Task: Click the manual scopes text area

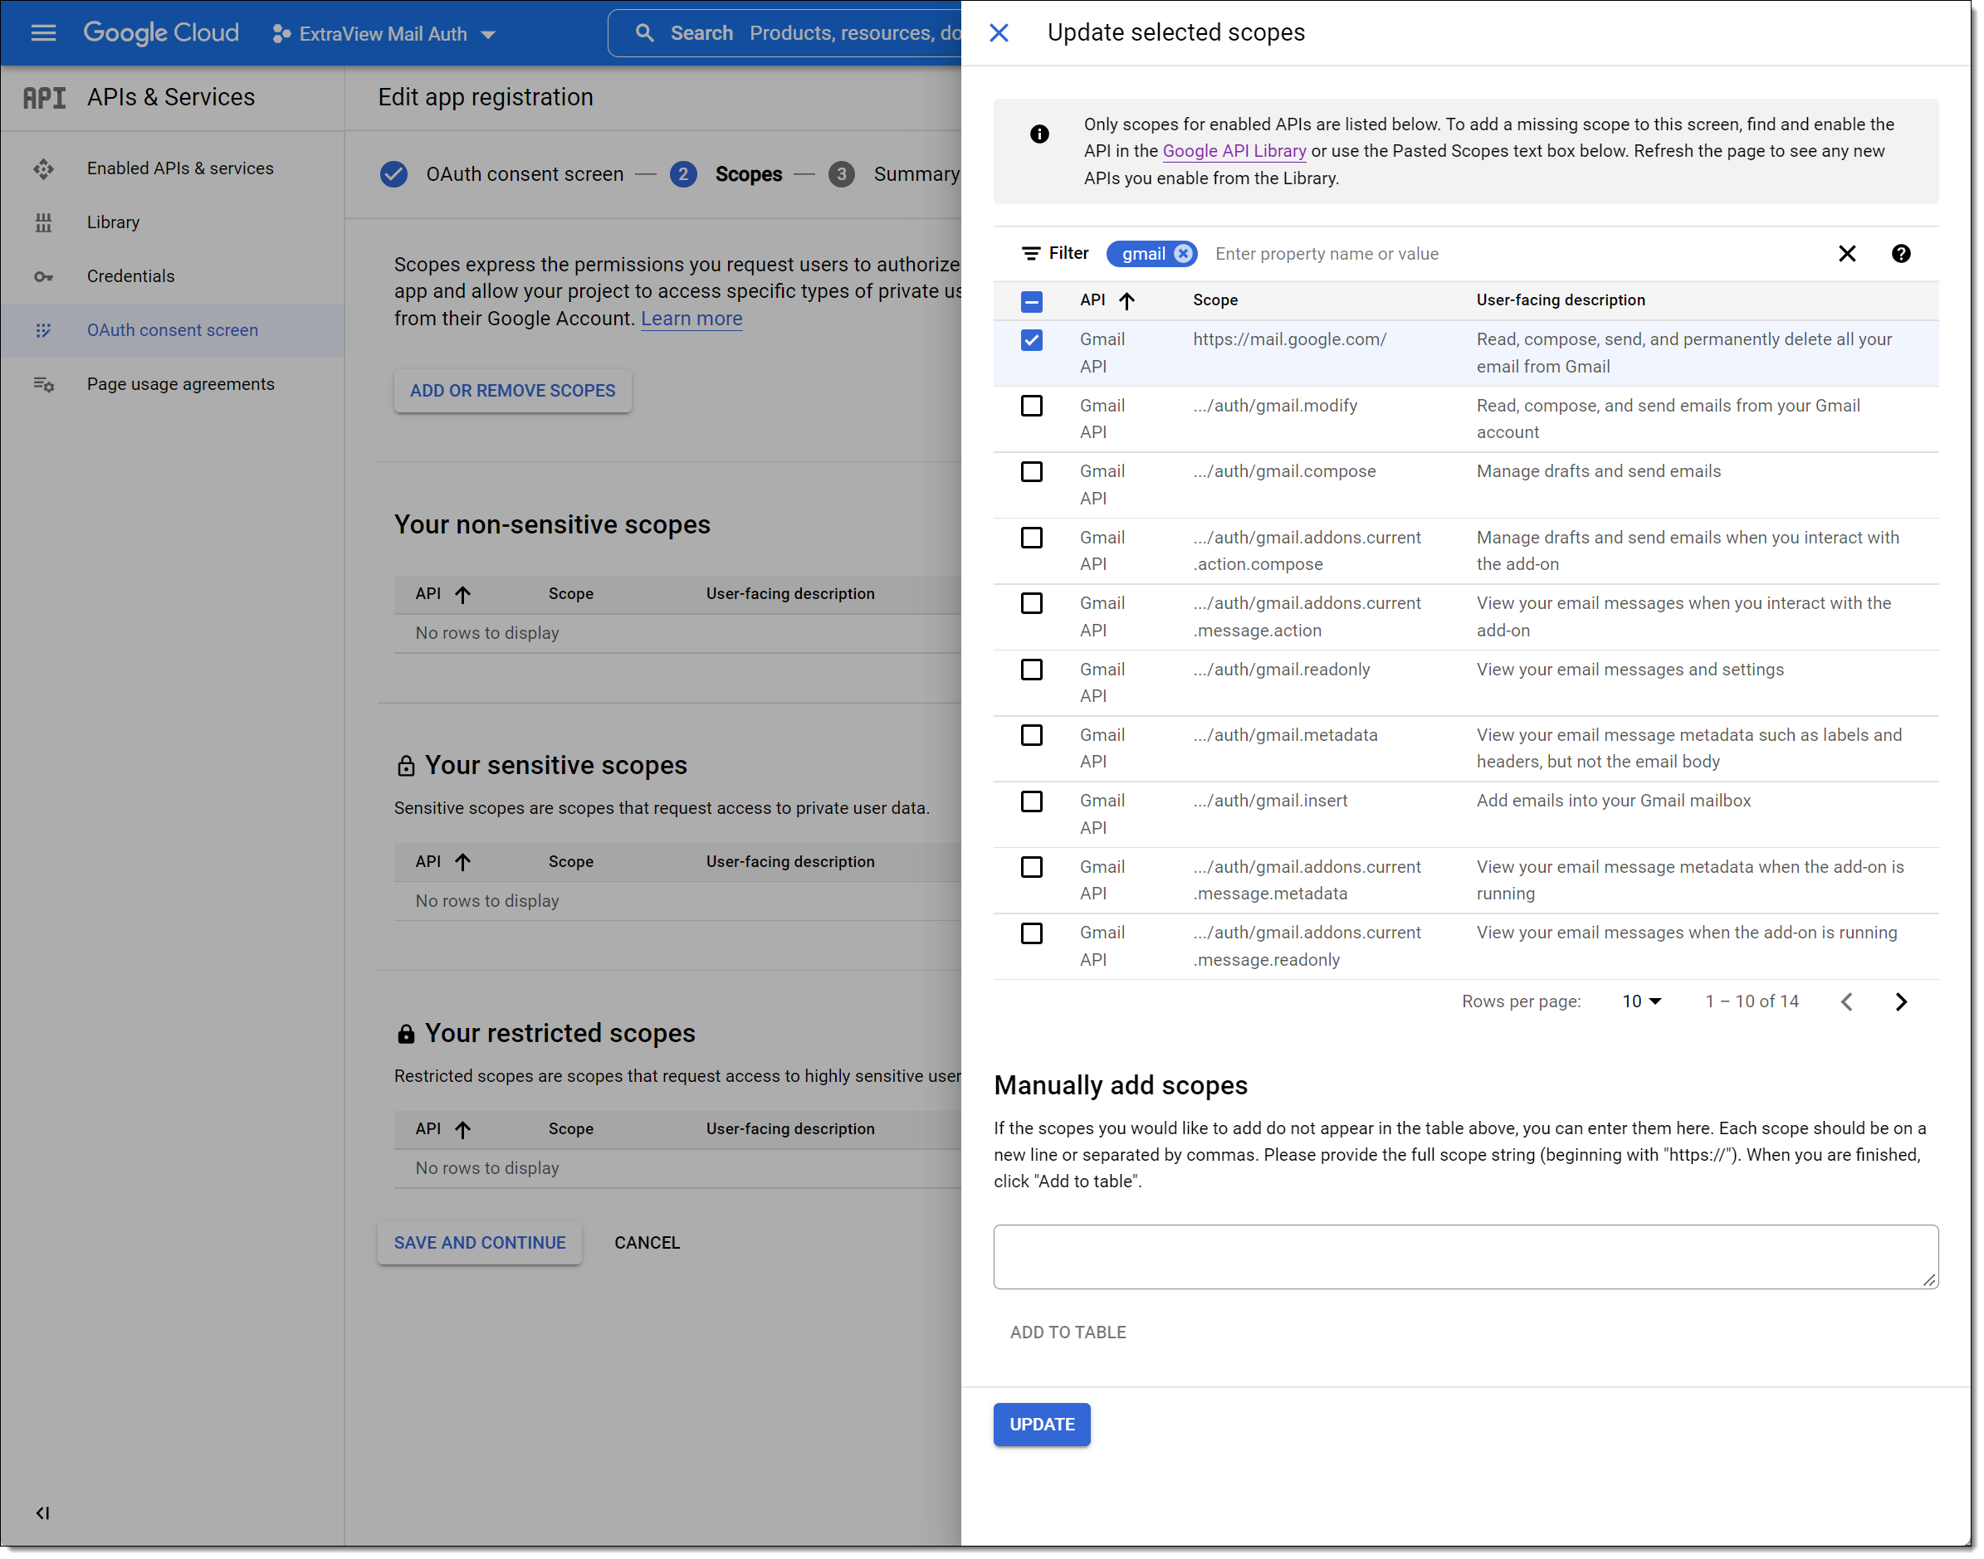Action: click(x=1465, y=1257)
